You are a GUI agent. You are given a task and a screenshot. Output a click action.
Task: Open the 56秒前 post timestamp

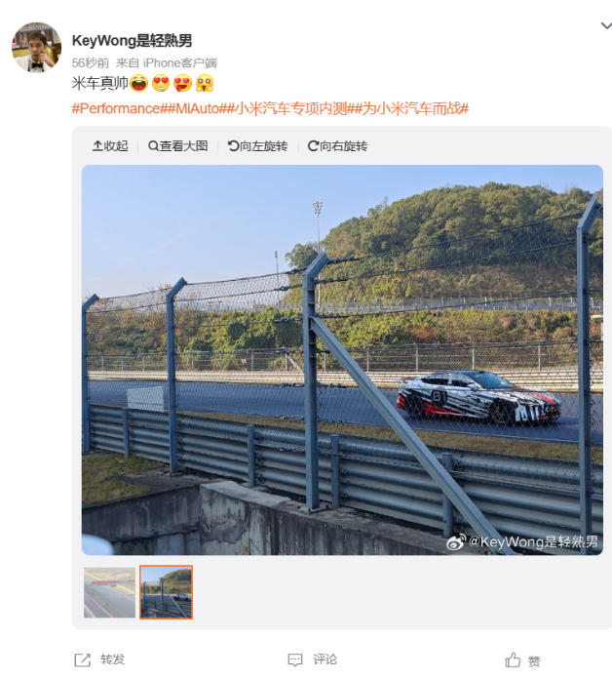(91, 63)
